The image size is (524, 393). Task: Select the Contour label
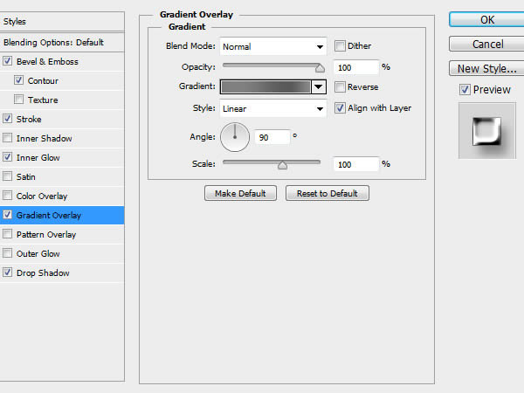[43, 81]
